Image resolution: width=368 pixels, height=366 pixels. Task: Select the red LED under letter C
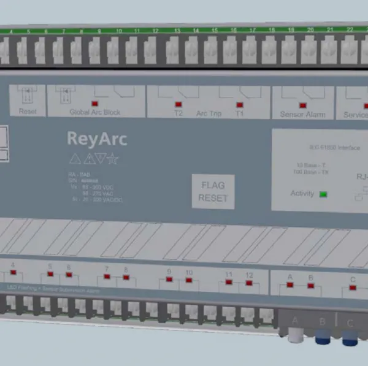pos(353,288)
